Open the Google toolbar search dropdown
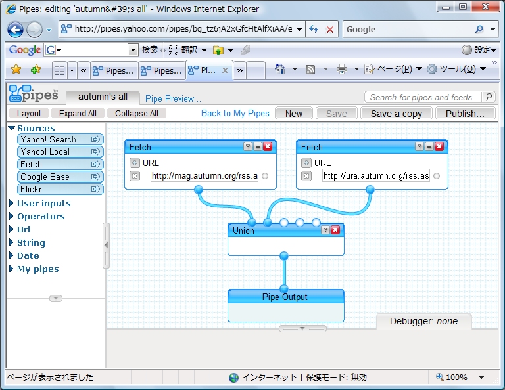Image resolution: width=505 pixels, height=390 pixels. click(x=133, y=50)
